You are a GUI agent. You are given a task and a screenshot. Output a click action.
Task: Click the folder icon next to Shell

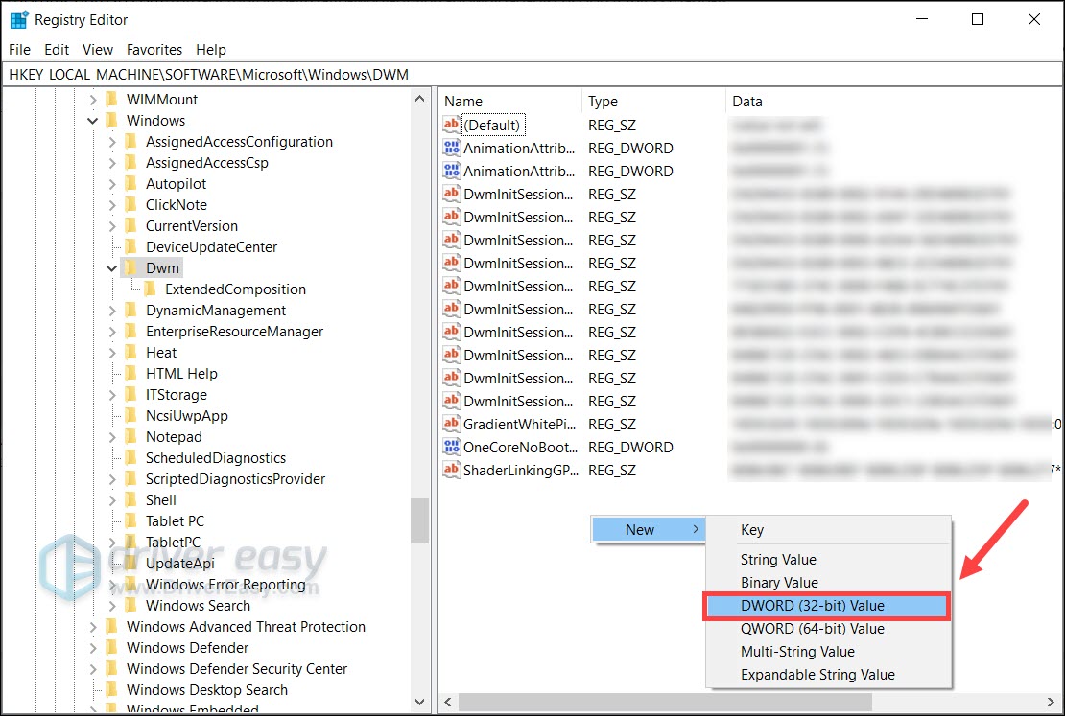[131, 500]
